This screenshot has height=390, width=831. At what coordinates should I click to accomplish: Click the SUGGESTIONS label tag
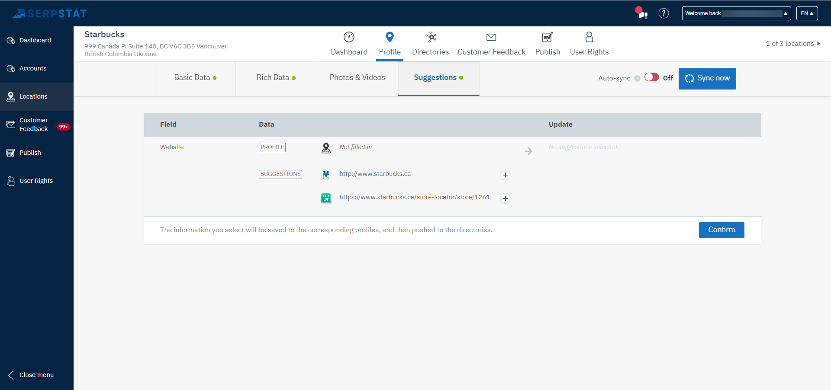click(x=280, y=174)
